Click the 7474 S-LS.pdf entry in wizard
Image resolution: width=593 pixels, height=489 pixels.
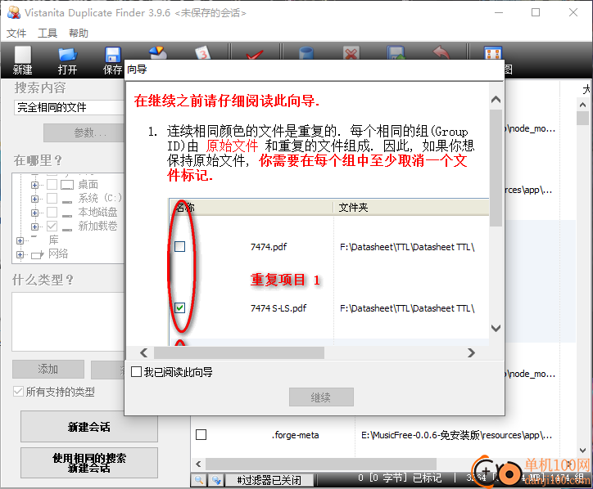point(278,308)
